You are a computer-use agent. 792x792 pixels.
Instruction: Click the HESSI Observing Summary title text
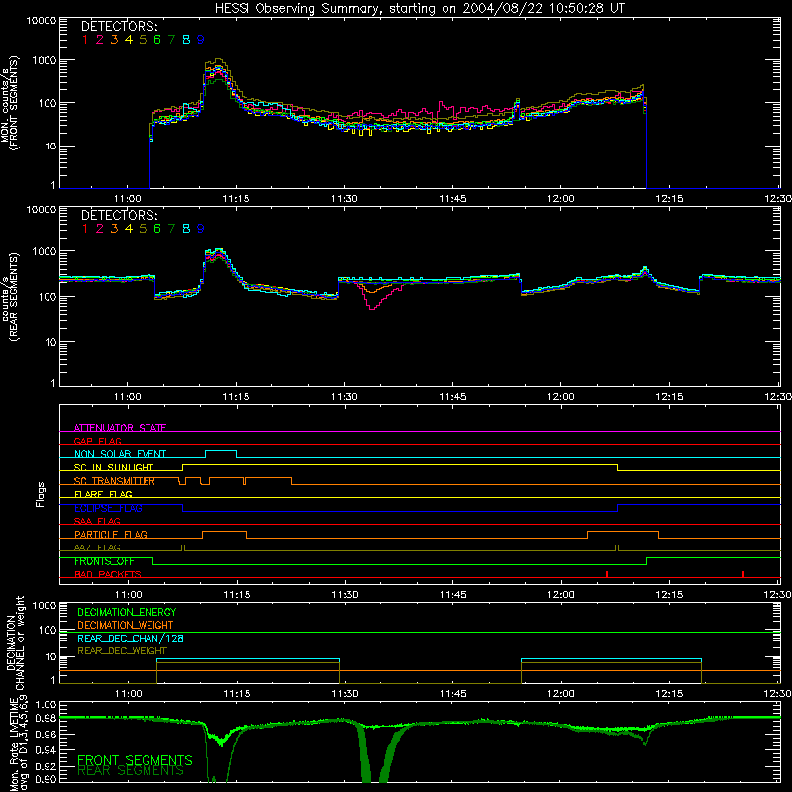click(x=419, y=9)
